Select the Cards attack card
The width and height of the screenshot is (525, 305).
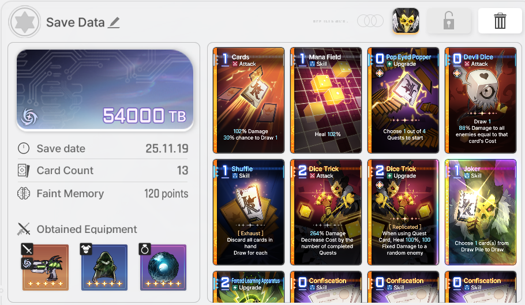click(x=249, y=100)
